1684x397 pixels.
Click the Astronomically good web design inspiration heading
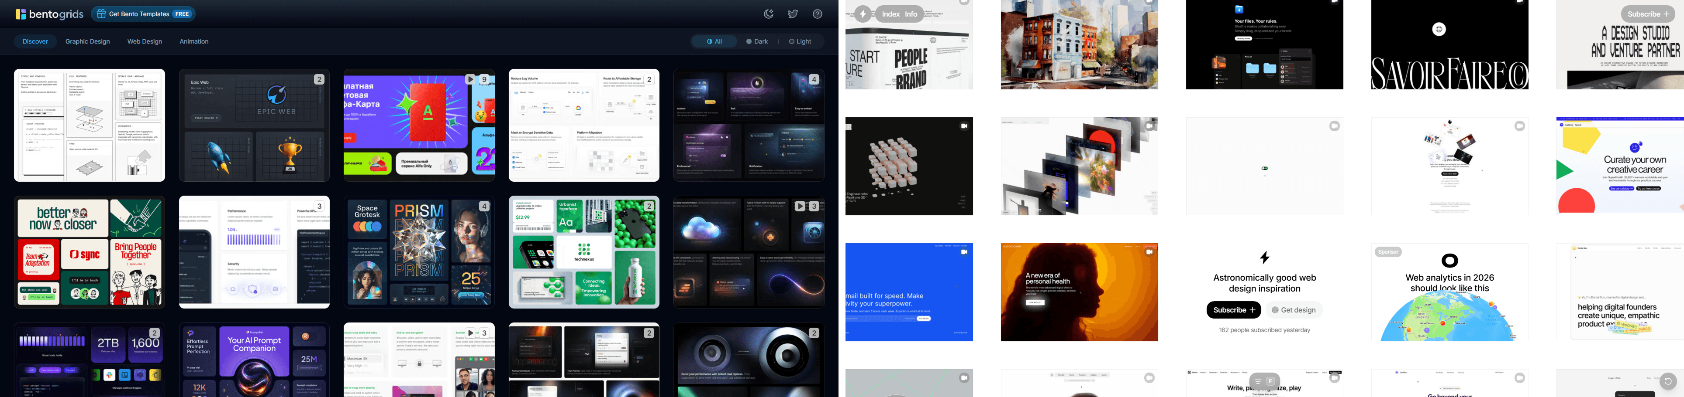coord(1264,283)
